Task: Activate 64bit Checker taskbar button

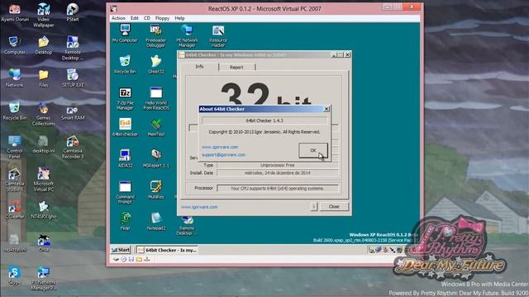Action: (167, 250)
